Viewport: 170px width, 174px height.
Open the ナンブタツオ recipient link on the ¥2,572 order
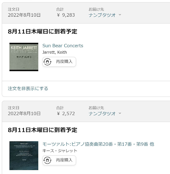[x=102, y=114]
